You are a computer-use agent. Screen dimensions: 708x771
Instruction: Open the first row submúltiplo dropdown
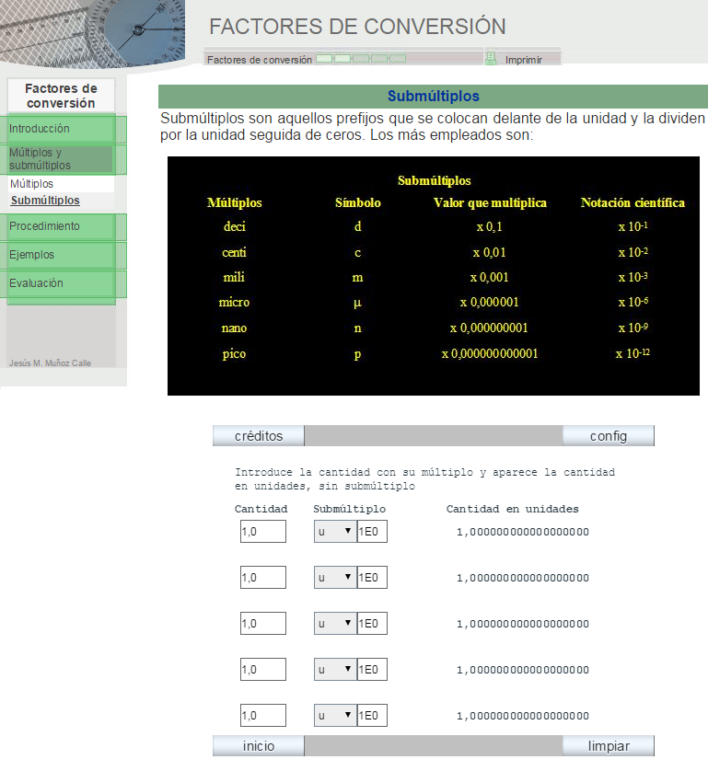click(x=334, y=532)
